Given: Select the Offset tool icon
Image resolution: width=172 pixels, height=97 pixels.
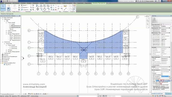Looking at the screenshot, I should [41, 6].
